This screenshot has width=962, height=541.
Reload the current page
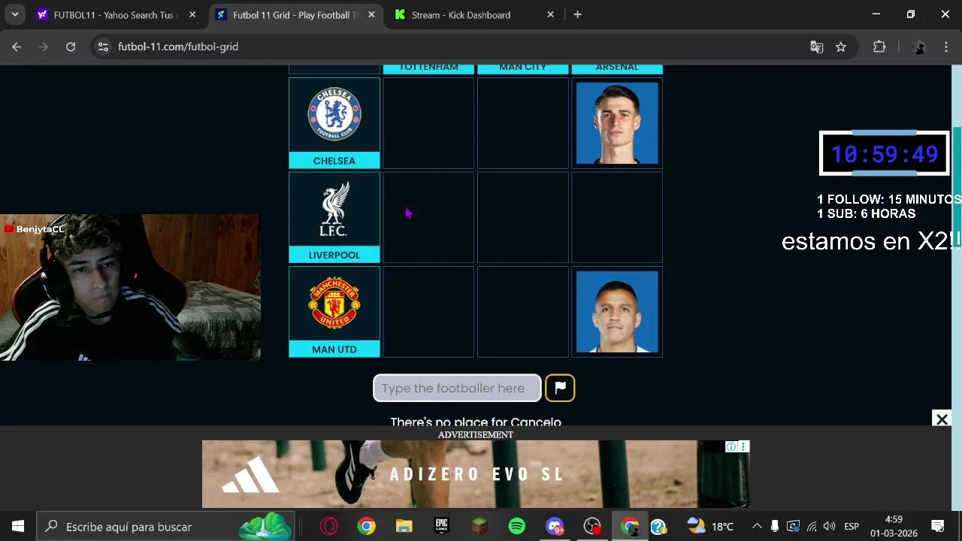(x=71, y=47)
